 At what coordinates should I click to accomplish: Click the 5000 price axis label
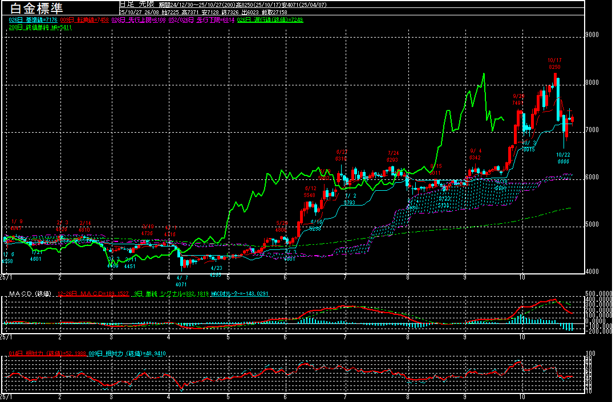coord(592,225)
